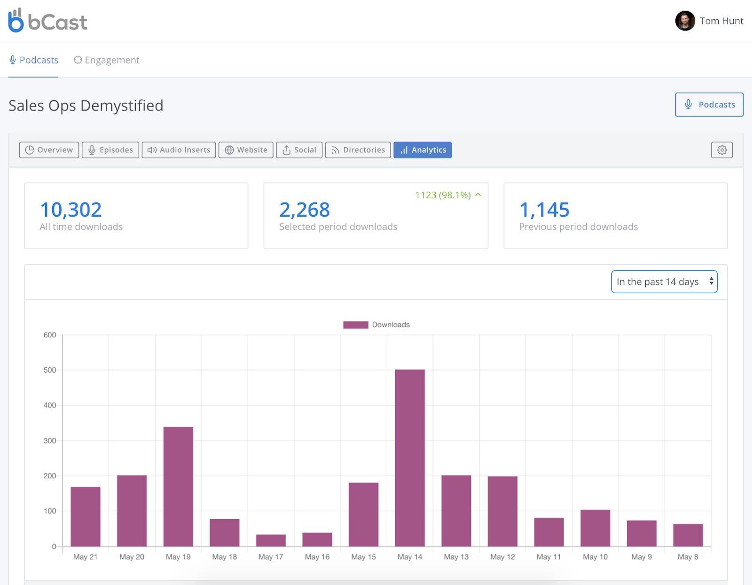Open the Episodes tab

(x=110, y=150)
